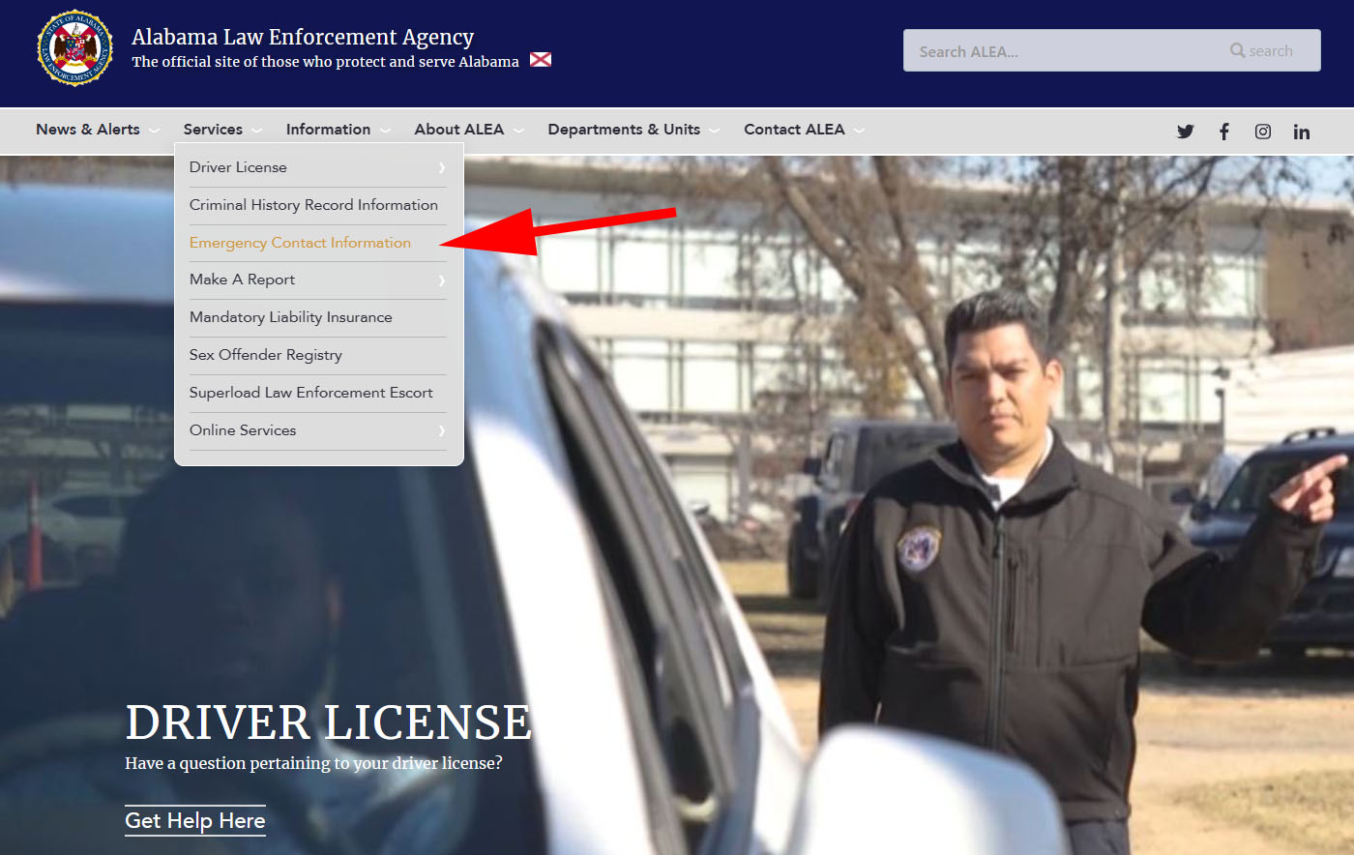Open the ALEA LinkedIn page icon
This screenshot has height=855, width=1354.
pos(1301,132)
